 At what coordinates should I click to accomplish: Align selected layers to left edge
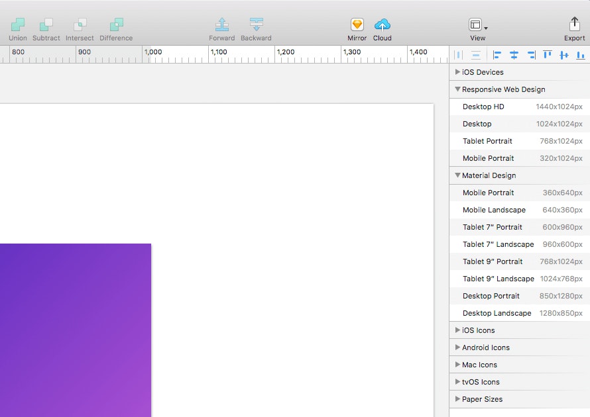tap(497, 55)
